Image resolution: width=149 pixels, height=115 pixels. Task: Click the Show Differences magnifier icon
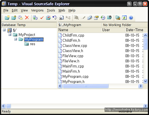click(90, 18)
